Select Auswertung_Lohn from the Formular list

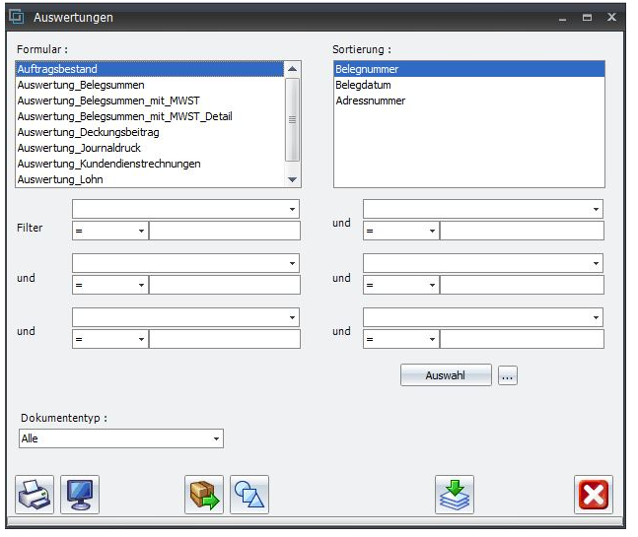point(60,179)
